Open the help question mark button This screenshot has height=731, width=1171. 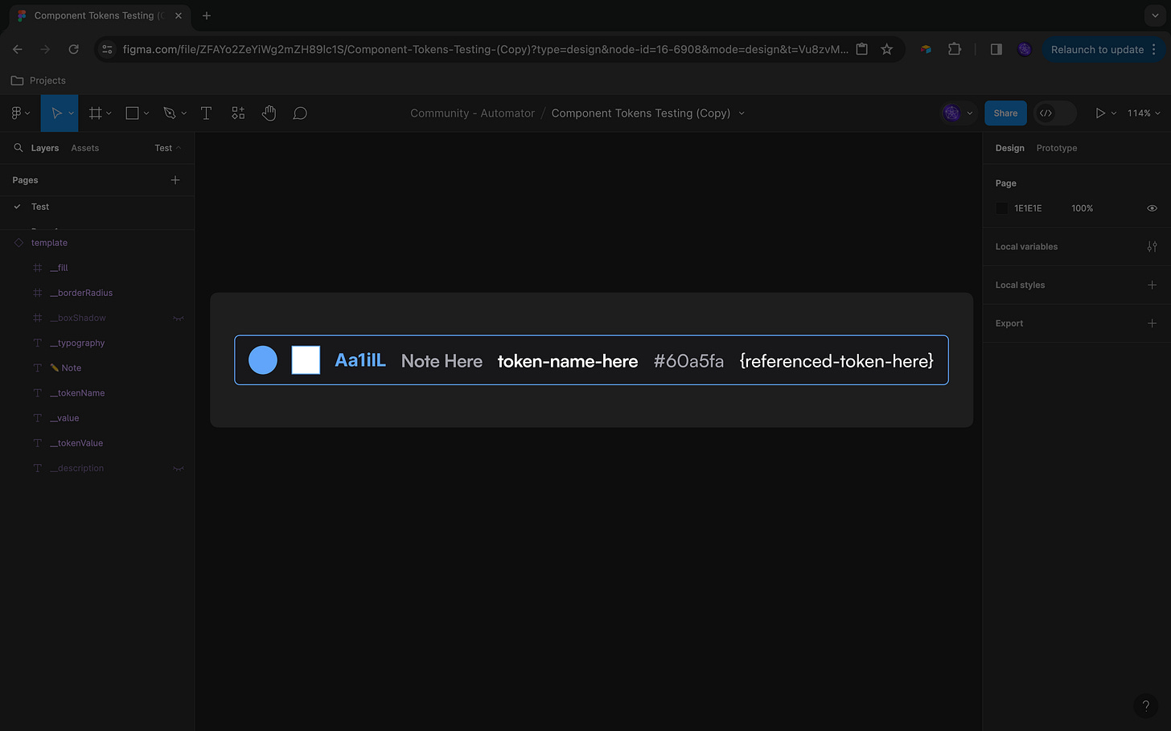point(1146,706)
